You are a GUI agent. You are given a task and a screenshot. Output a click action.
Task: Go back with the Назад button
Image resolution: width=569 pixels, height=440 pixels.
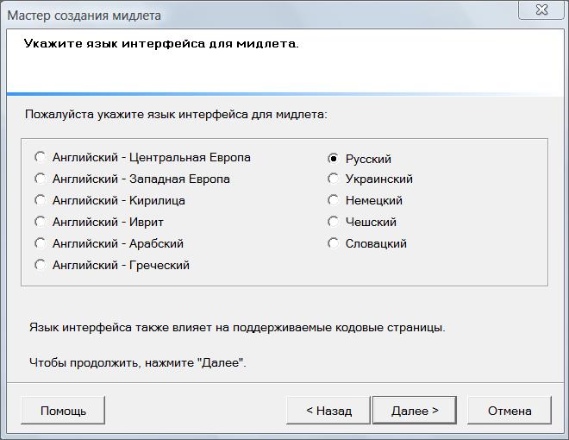click(x=328, y=411)
